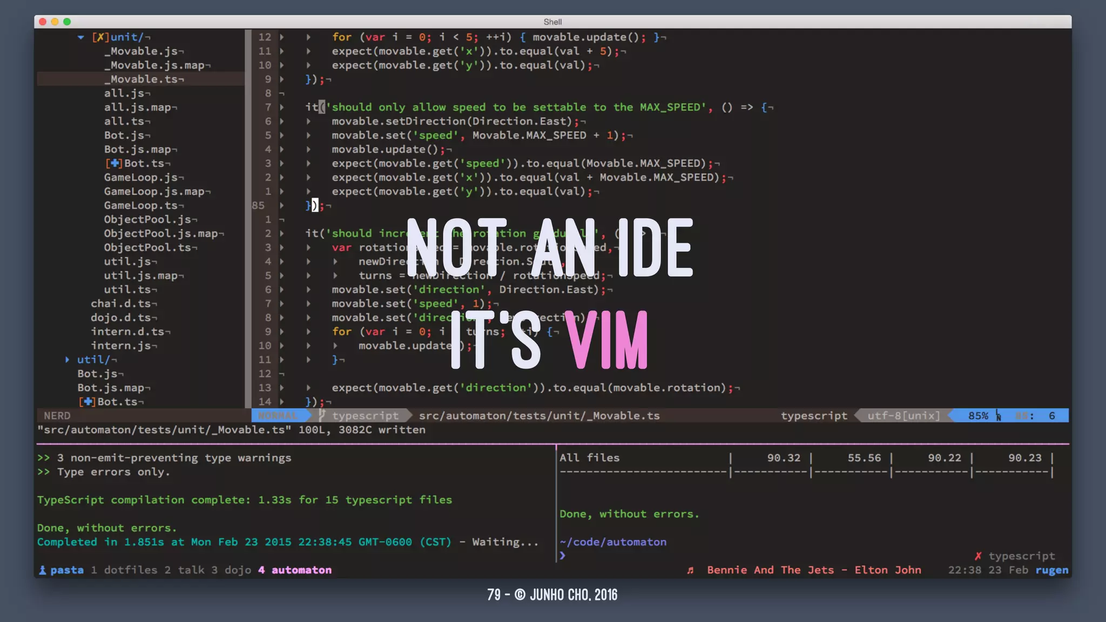Screen dimensions: 1106x622
Task: Click the src/automaton/tests/unit/_Movable.ts path in statusline
Action: point(539,416)
